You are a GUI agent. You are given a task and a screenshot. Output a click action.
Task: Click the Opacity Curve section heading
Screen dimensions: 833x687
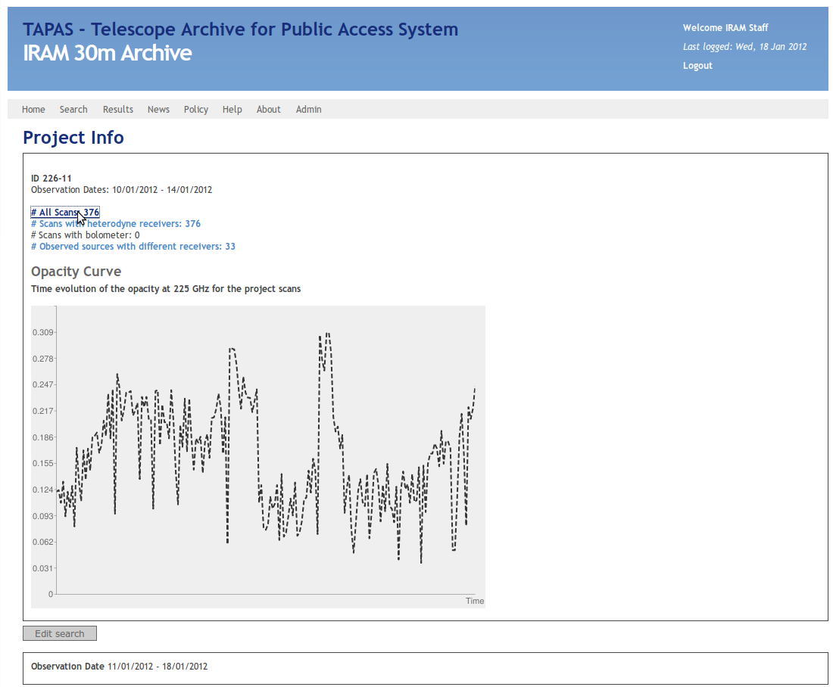[x=76, y=272]
